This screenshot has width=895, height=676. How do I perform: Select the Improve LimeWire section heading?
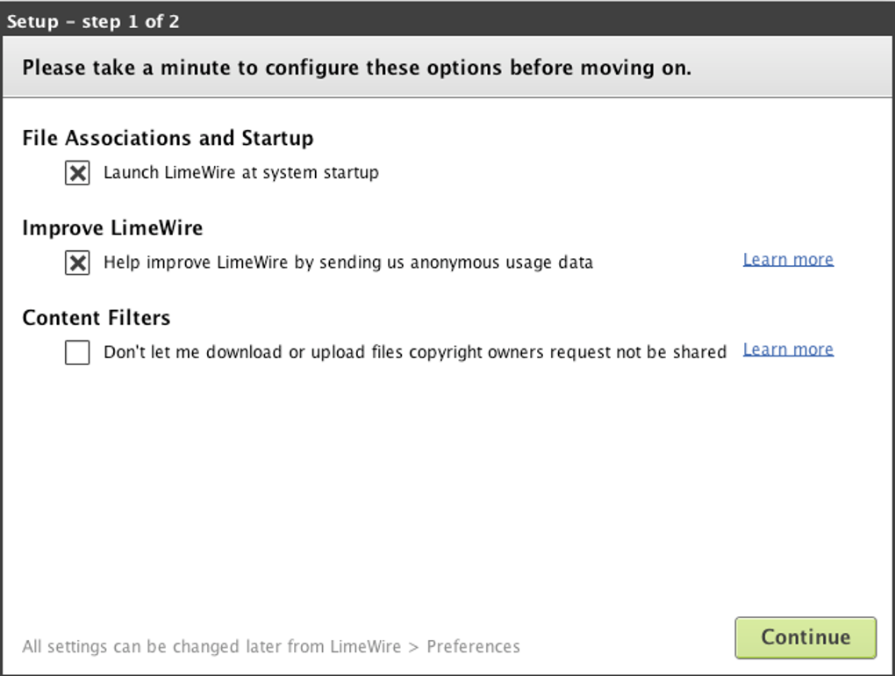(112, 228)
